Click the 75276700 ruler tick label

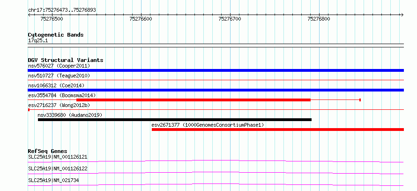[230, 19]
